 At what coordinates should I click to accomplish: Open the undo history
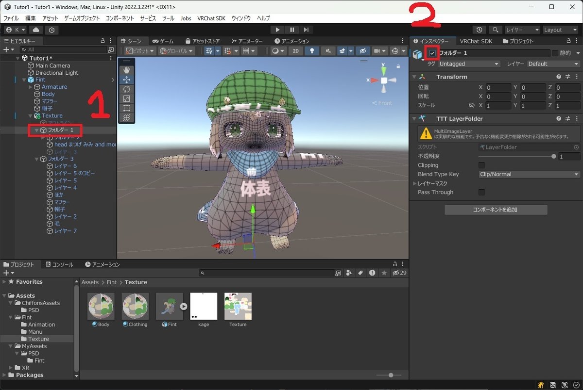click(480, 30)
